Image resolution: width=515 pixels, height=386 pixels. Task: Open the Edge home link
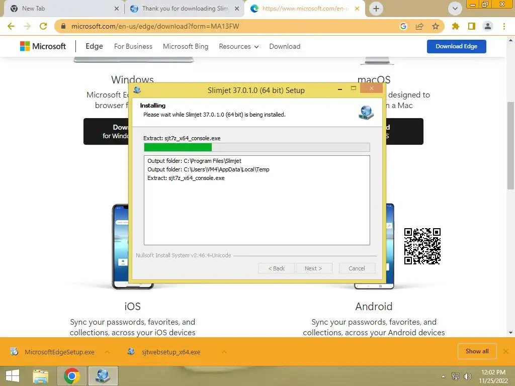pyautogui.click(x=94, y=46)
